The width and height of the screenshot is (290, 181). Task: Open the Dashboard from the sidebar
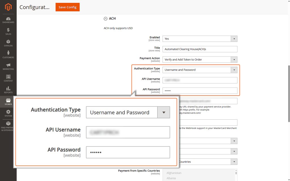(x=8, y=20)
